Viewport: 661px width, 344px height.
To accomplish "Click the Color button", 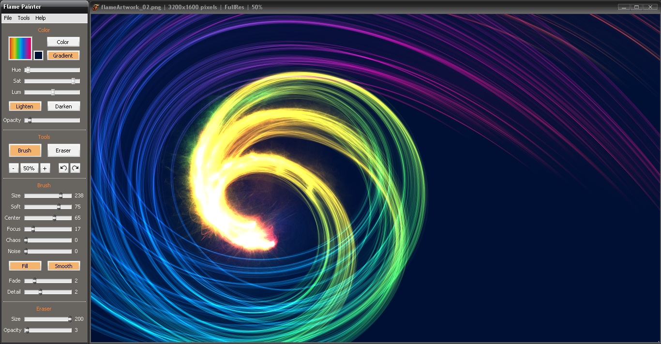I will coord(63,42).
